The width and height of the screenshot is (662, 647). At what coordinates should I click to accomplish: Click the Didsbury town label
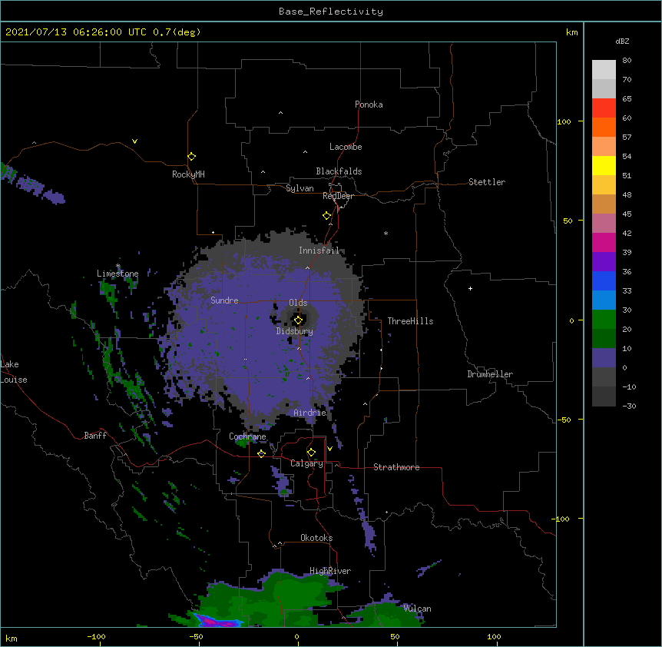(x=294, y=331)
